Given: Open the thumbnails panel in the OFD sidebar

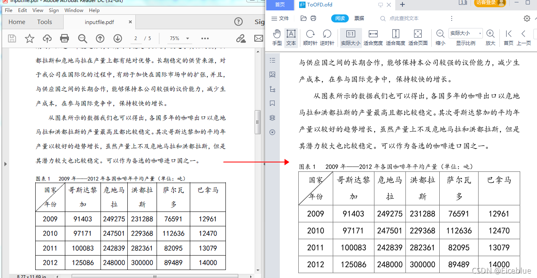Looking at the screenshot, I should 273,75.
